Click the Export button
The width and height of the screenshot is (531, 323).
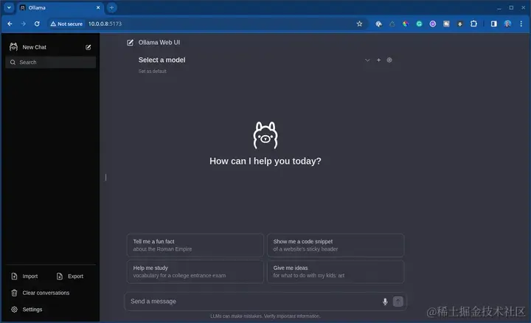click(x=70, y=277)
